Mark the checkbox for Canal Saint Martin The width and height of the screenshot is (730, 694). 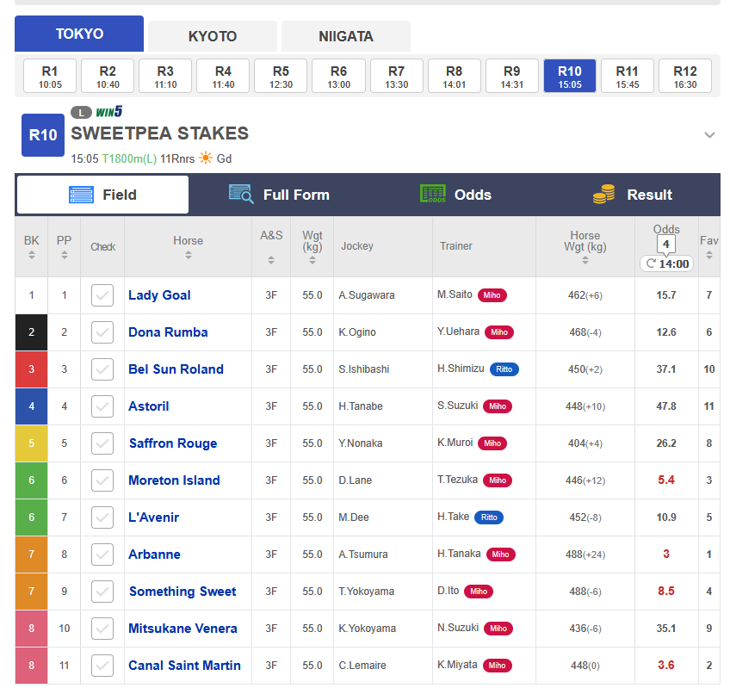[x=102, y=666]
